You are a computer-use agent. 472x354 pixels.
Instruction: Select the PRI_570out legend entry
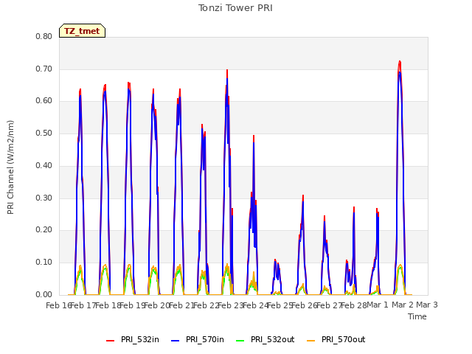[x=336, y=339]
